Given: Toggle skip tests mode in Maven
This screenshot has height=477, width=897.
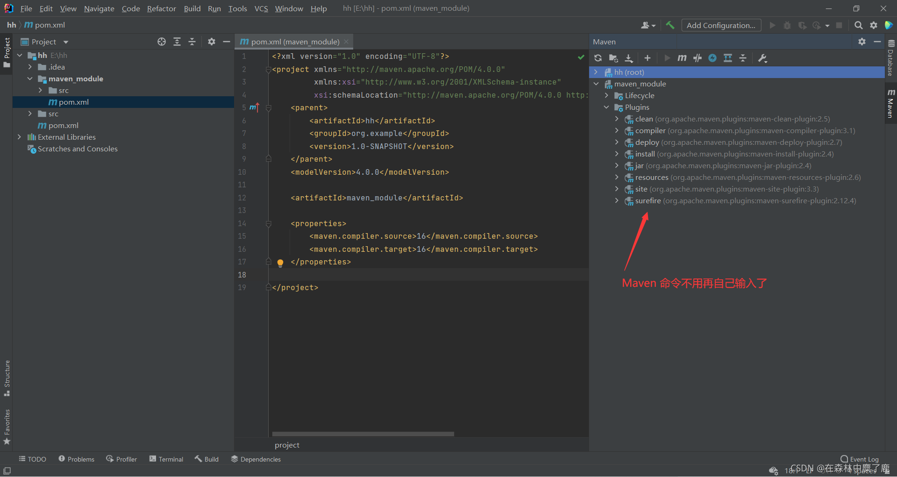Looking at the screenshot, I should click(698, 58).
